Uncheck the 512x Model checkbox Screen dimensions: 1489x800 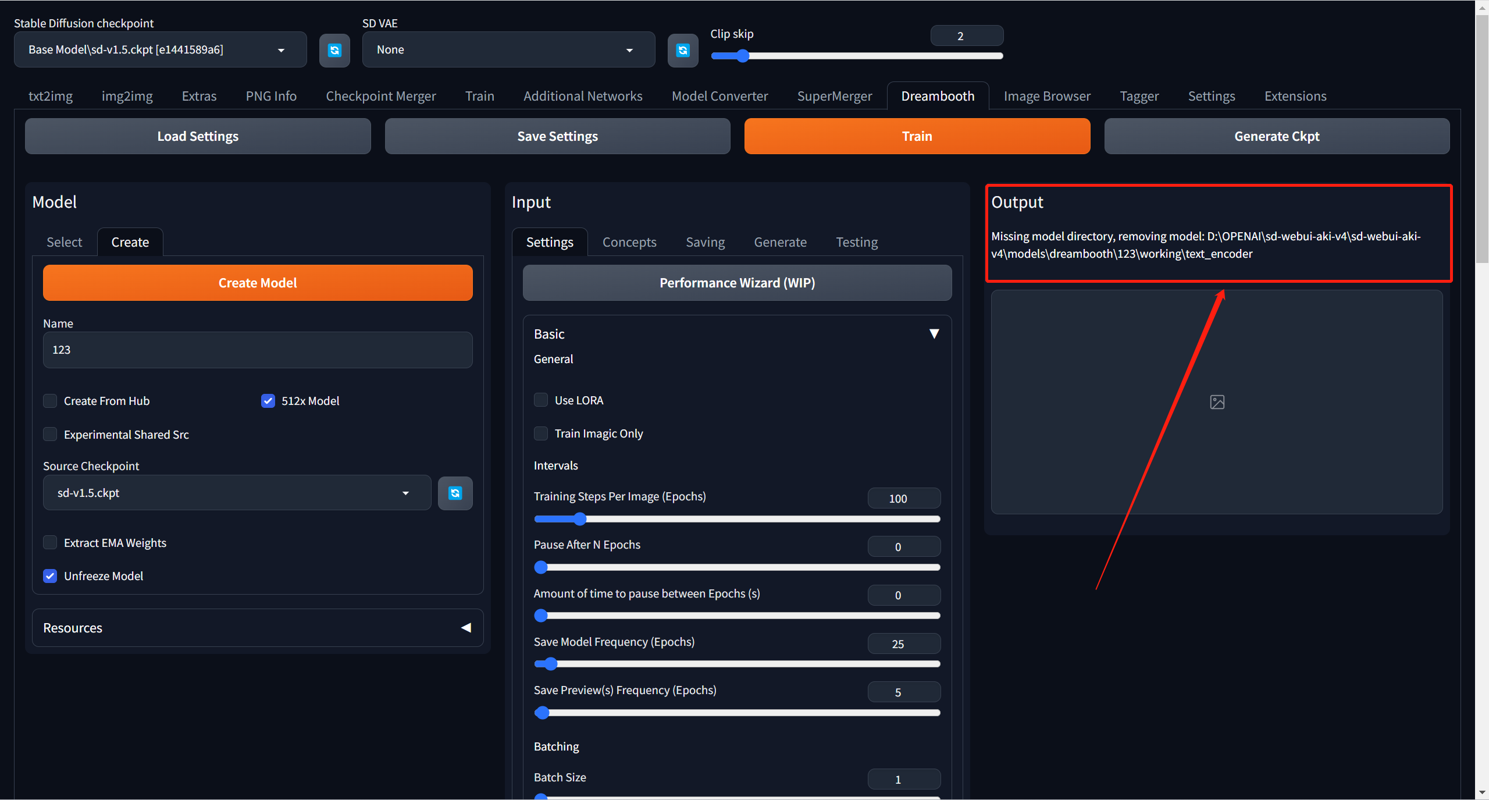point(268,401)
